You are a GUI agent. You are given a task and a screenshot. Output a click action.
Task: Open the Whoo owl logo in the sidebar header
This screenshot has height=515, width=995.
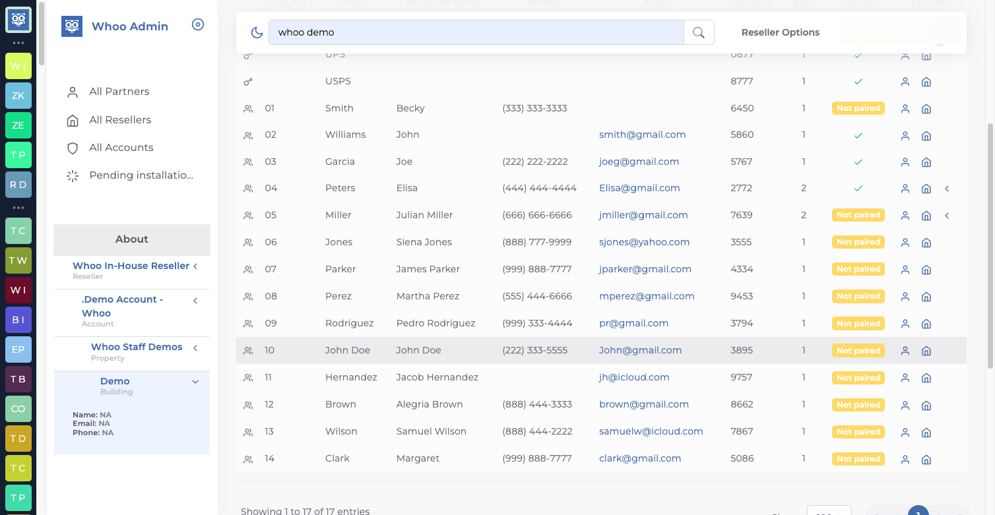pos(72,26)
